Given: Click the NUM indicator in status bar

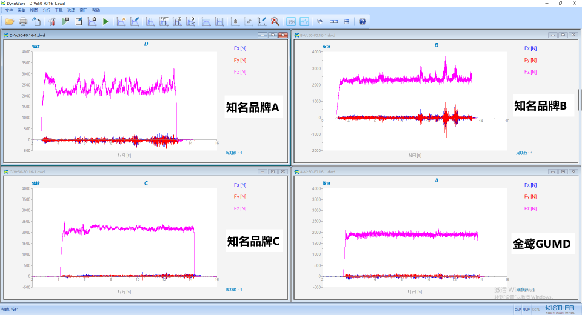Looking at the screenshot, I should coord(526,310).
